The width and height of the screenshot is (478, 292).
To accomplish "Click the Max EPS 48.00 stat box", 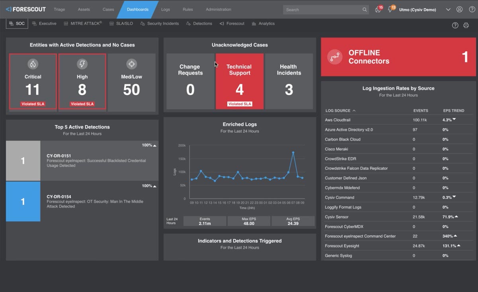I will pyautogui.click(x=249, y=221).
